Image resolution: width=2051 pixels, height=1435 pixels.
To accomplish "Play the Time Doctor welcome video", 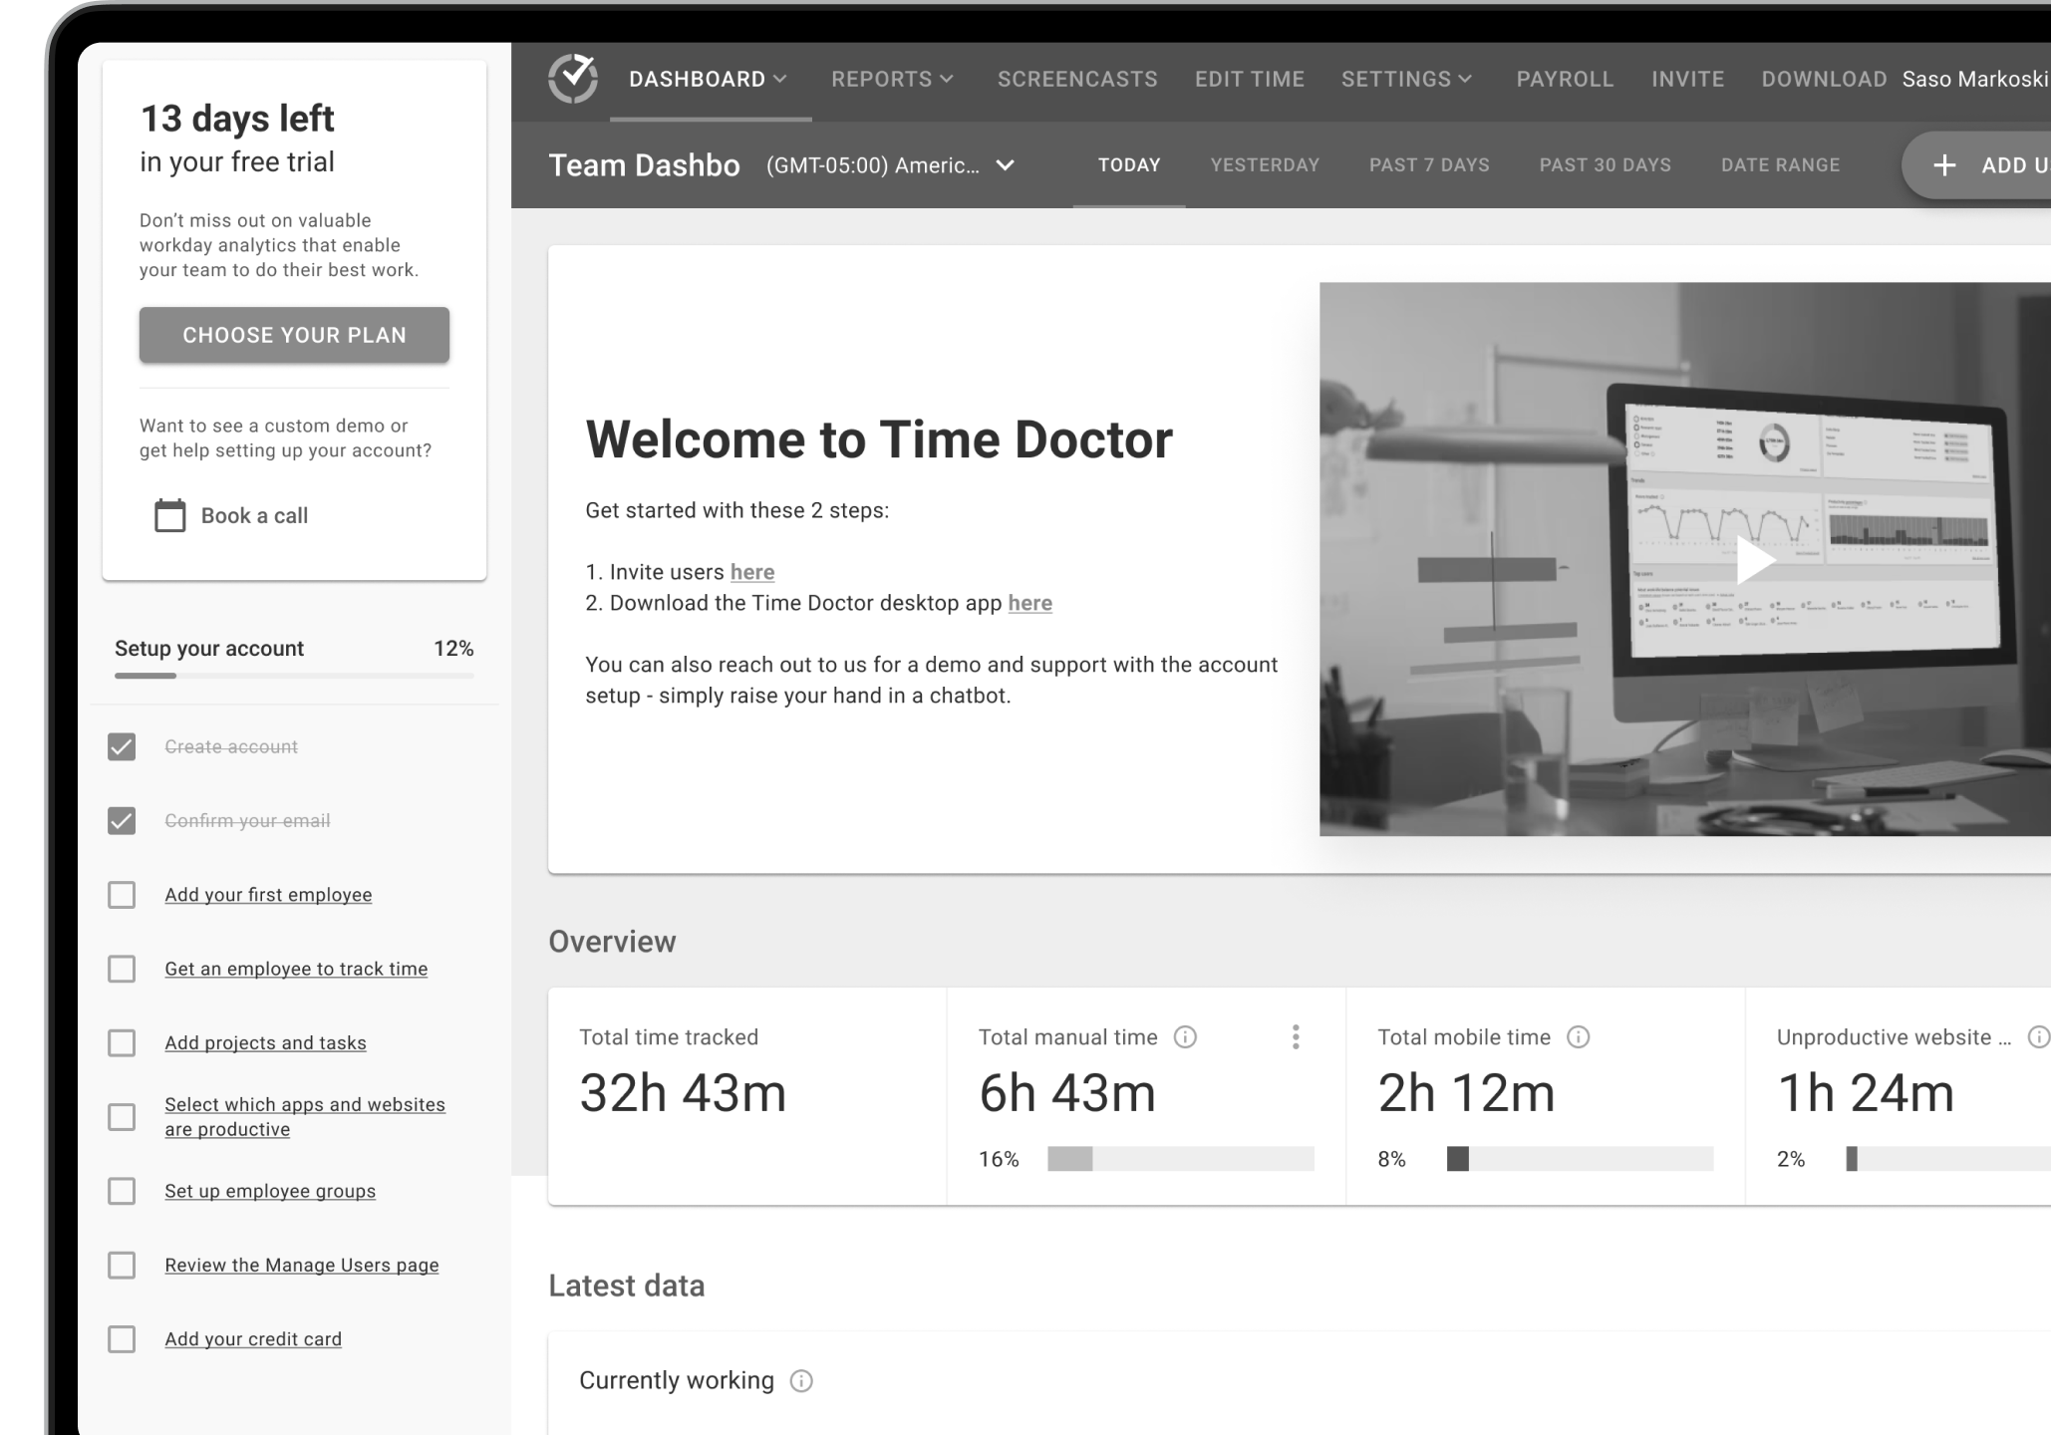I will click(x=1755, y=559).
